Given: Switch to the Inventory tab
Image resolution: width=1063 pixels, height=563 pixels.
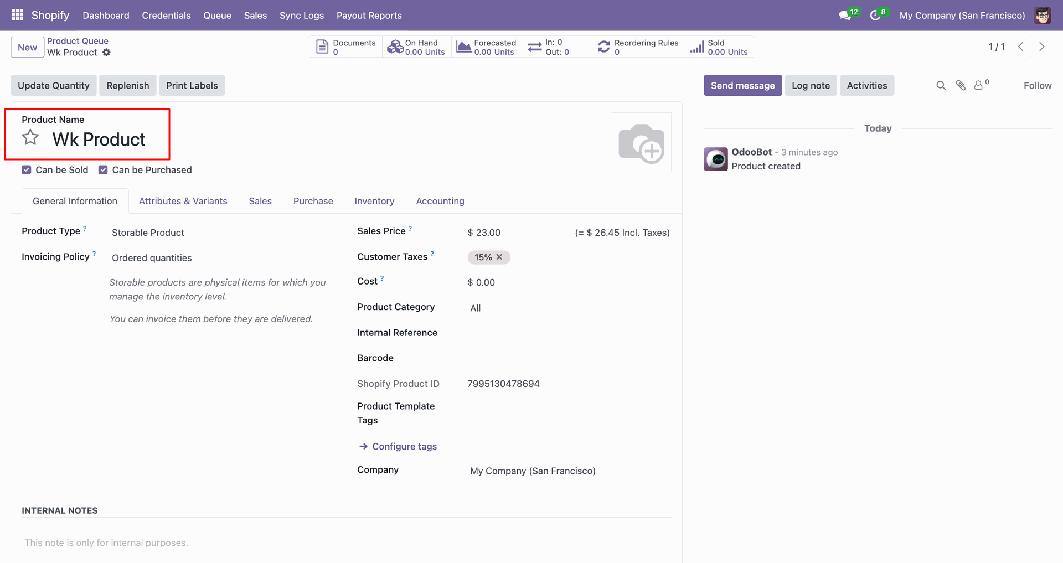Looking at the screenshot, I should [374, 201].
